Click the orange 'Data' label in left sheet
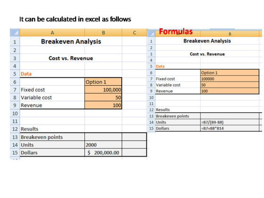Viewport: 264px width, 198px height. [x=26, y=74]
